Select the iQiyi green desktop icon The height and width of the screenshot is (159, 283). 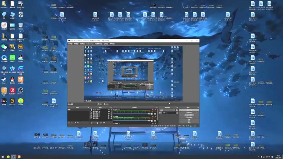coord(12,59)
